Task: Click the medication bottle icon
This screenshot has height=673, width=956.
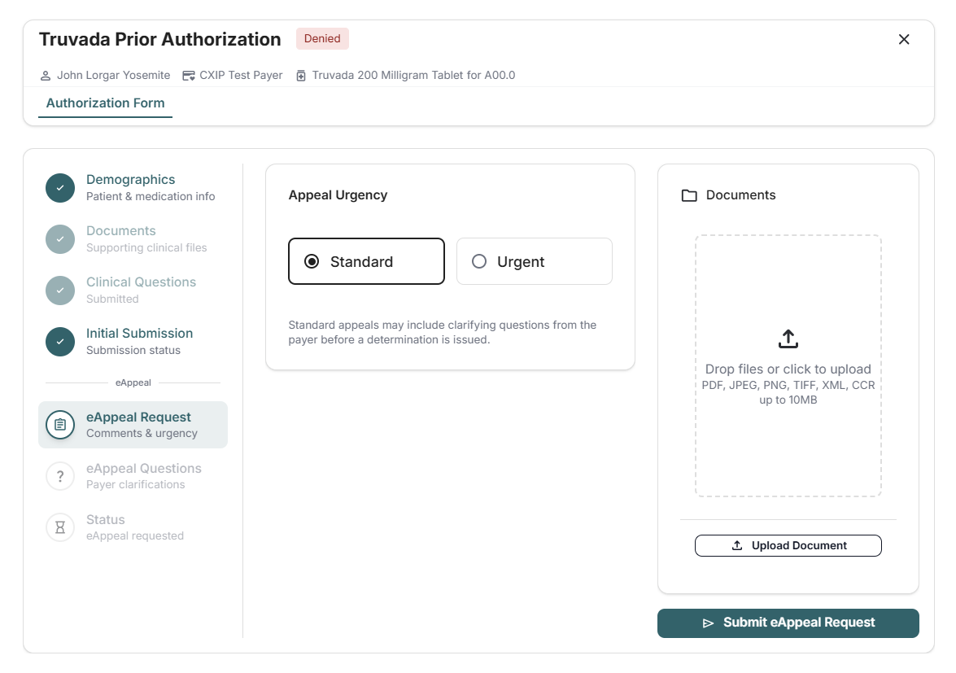Action: [x=300, y=76]
